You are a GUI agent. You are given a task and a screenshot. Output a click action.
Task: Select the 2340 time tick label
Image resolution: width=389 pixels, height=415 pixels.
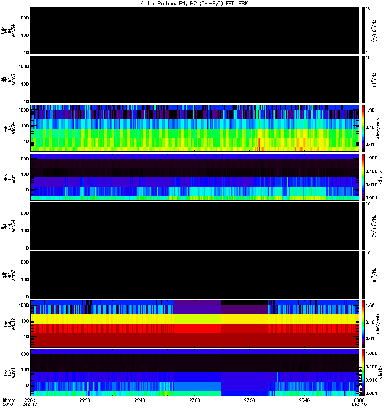[304, 400]
